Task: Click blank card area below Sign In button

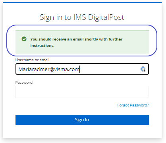Action: pyautogui.click(x=82, y=131)
